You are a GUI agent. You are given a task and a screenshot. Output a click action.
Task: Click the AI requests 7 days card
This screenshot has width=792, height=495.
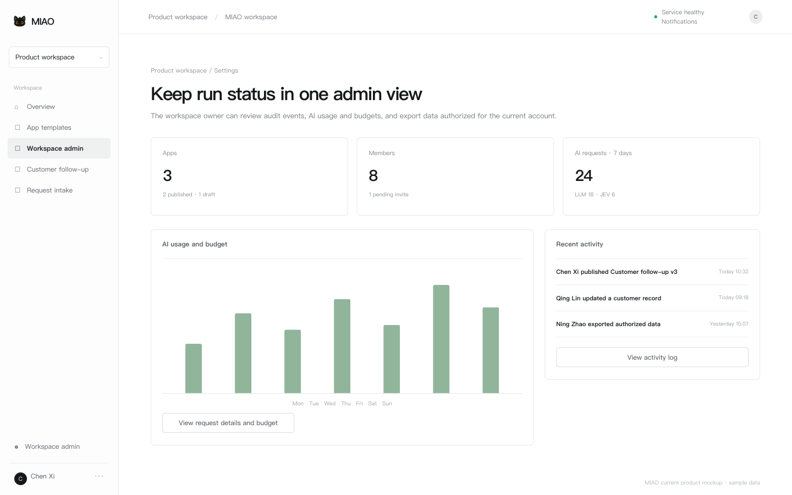click(x=661, y=177)
